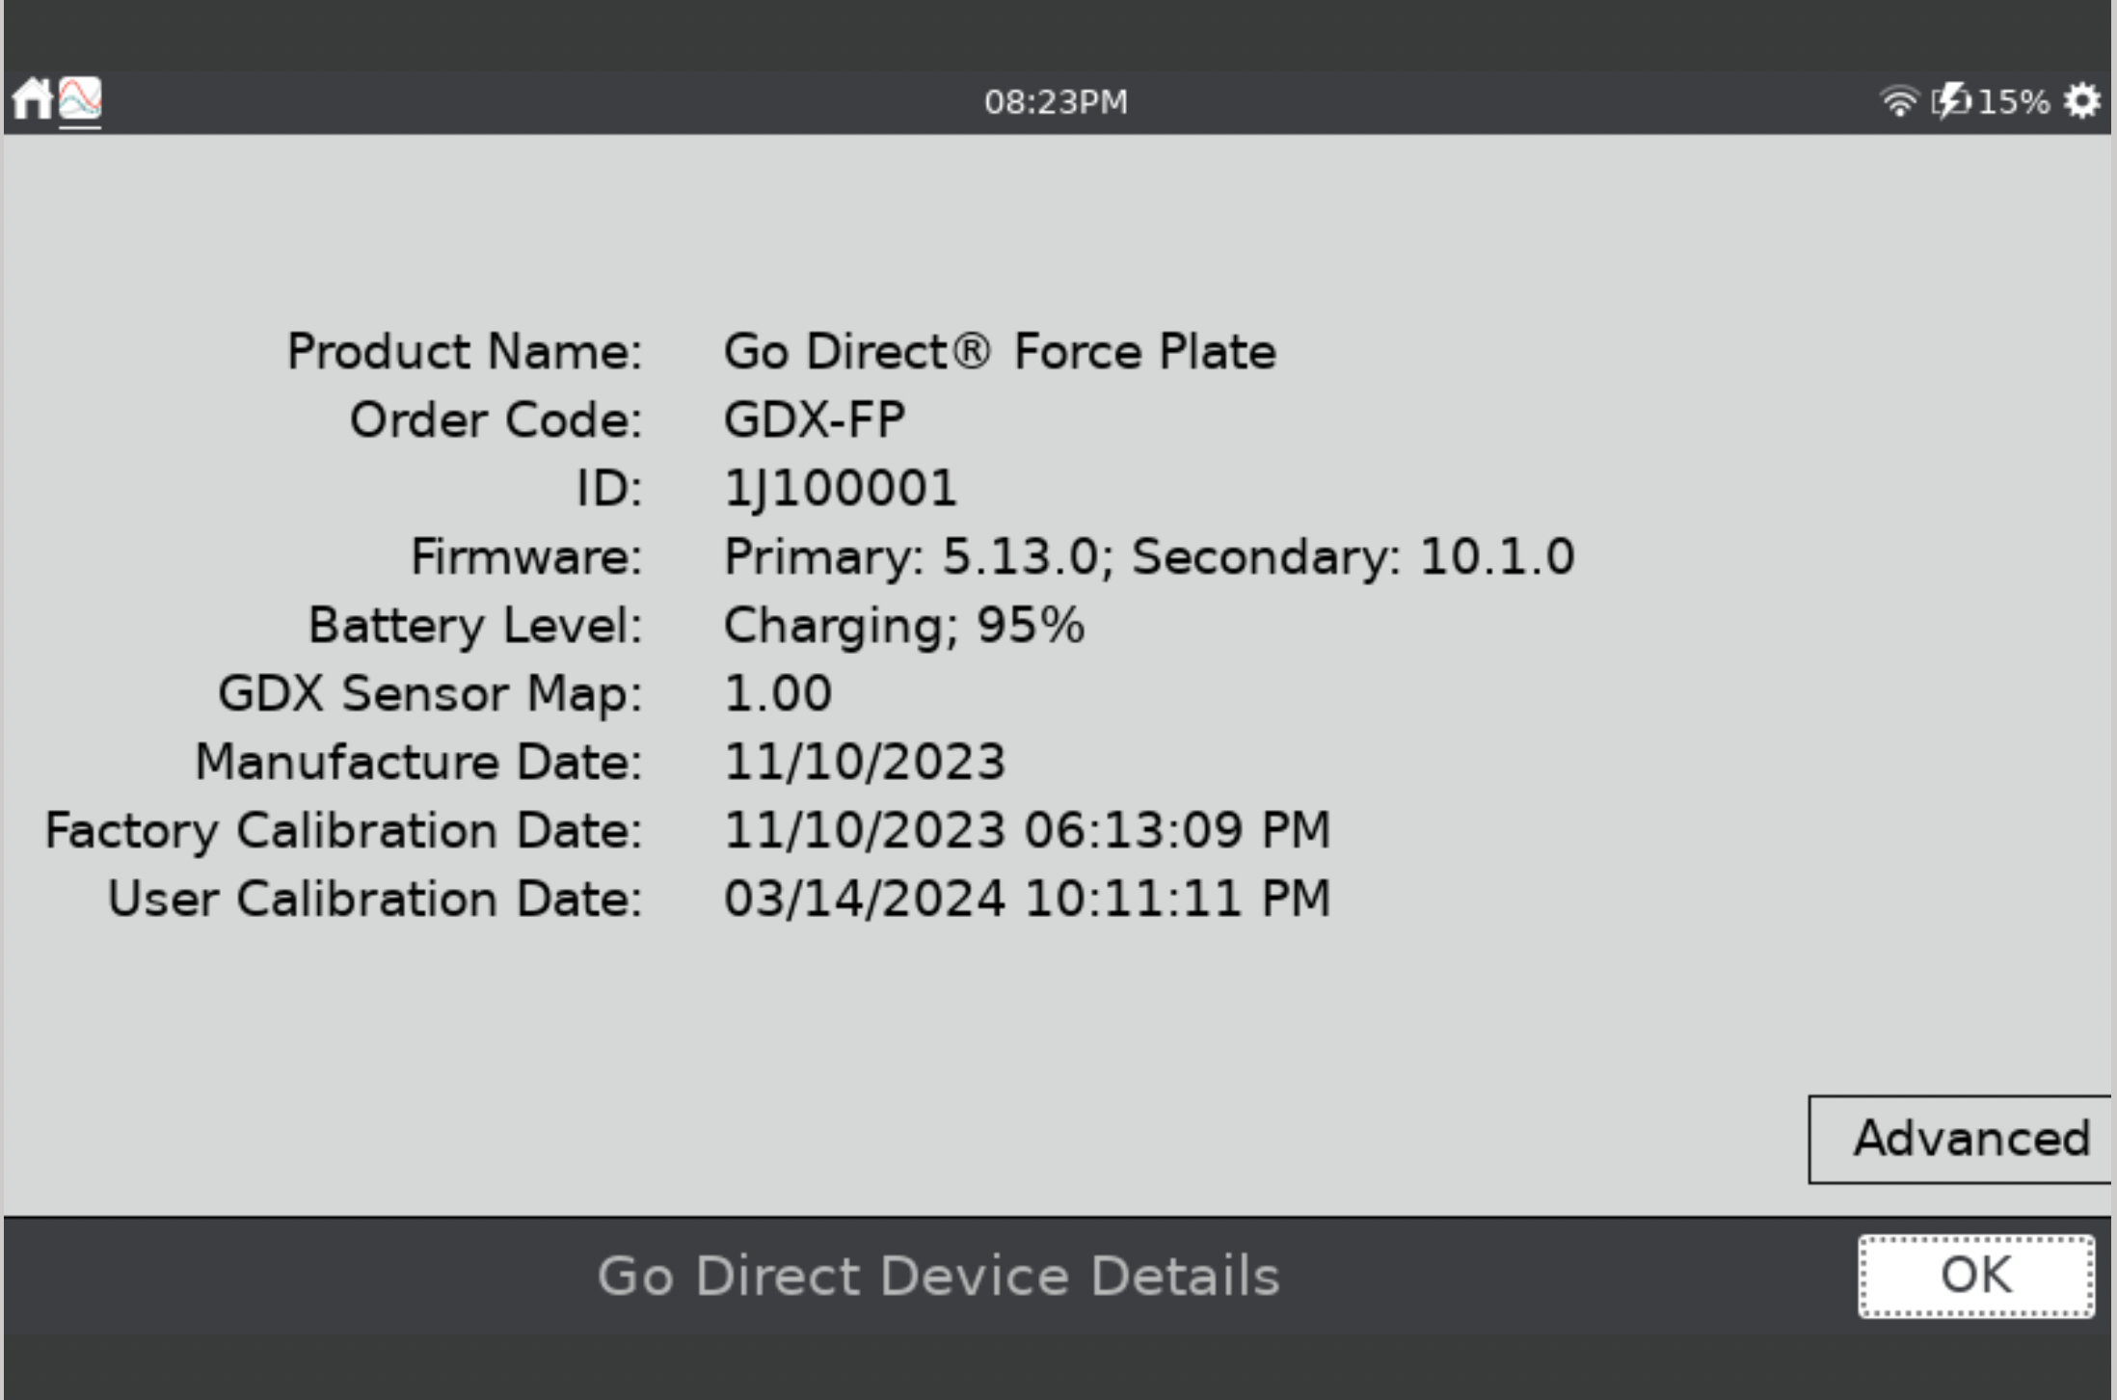Open the settings gear icon
The width and height of the screenshot is (2117, 1400).
[2082, 101]
